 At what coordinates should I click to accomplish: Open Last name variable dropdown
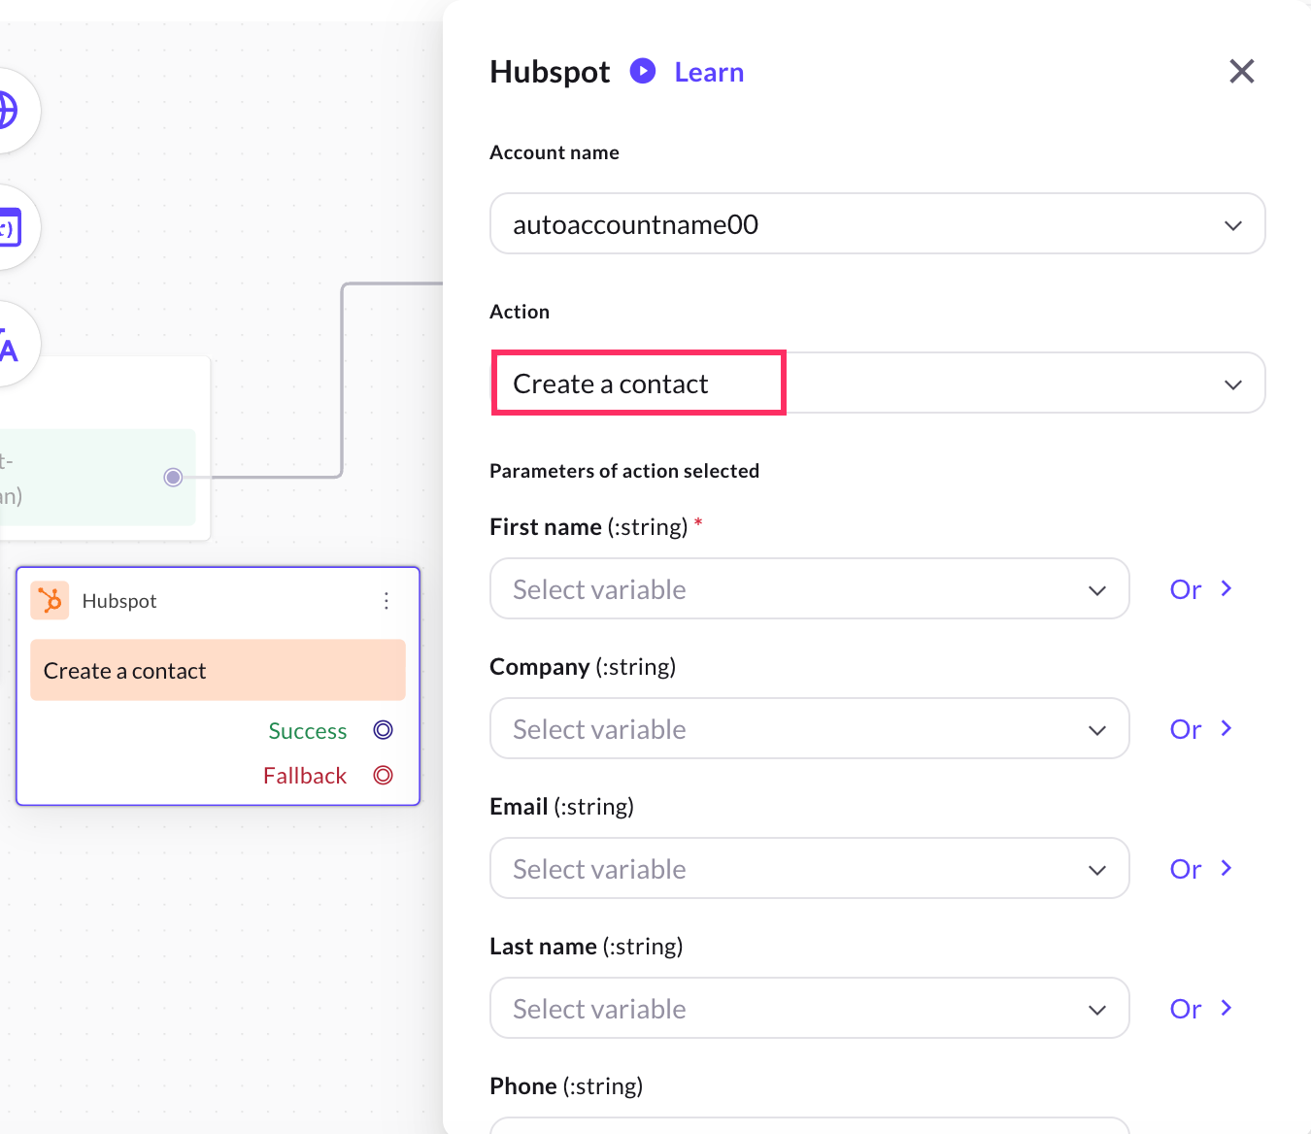809,1009
